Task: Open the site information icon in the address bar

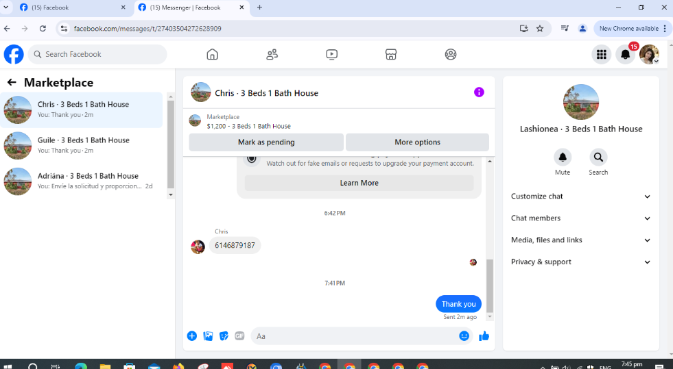Action: 64,29
